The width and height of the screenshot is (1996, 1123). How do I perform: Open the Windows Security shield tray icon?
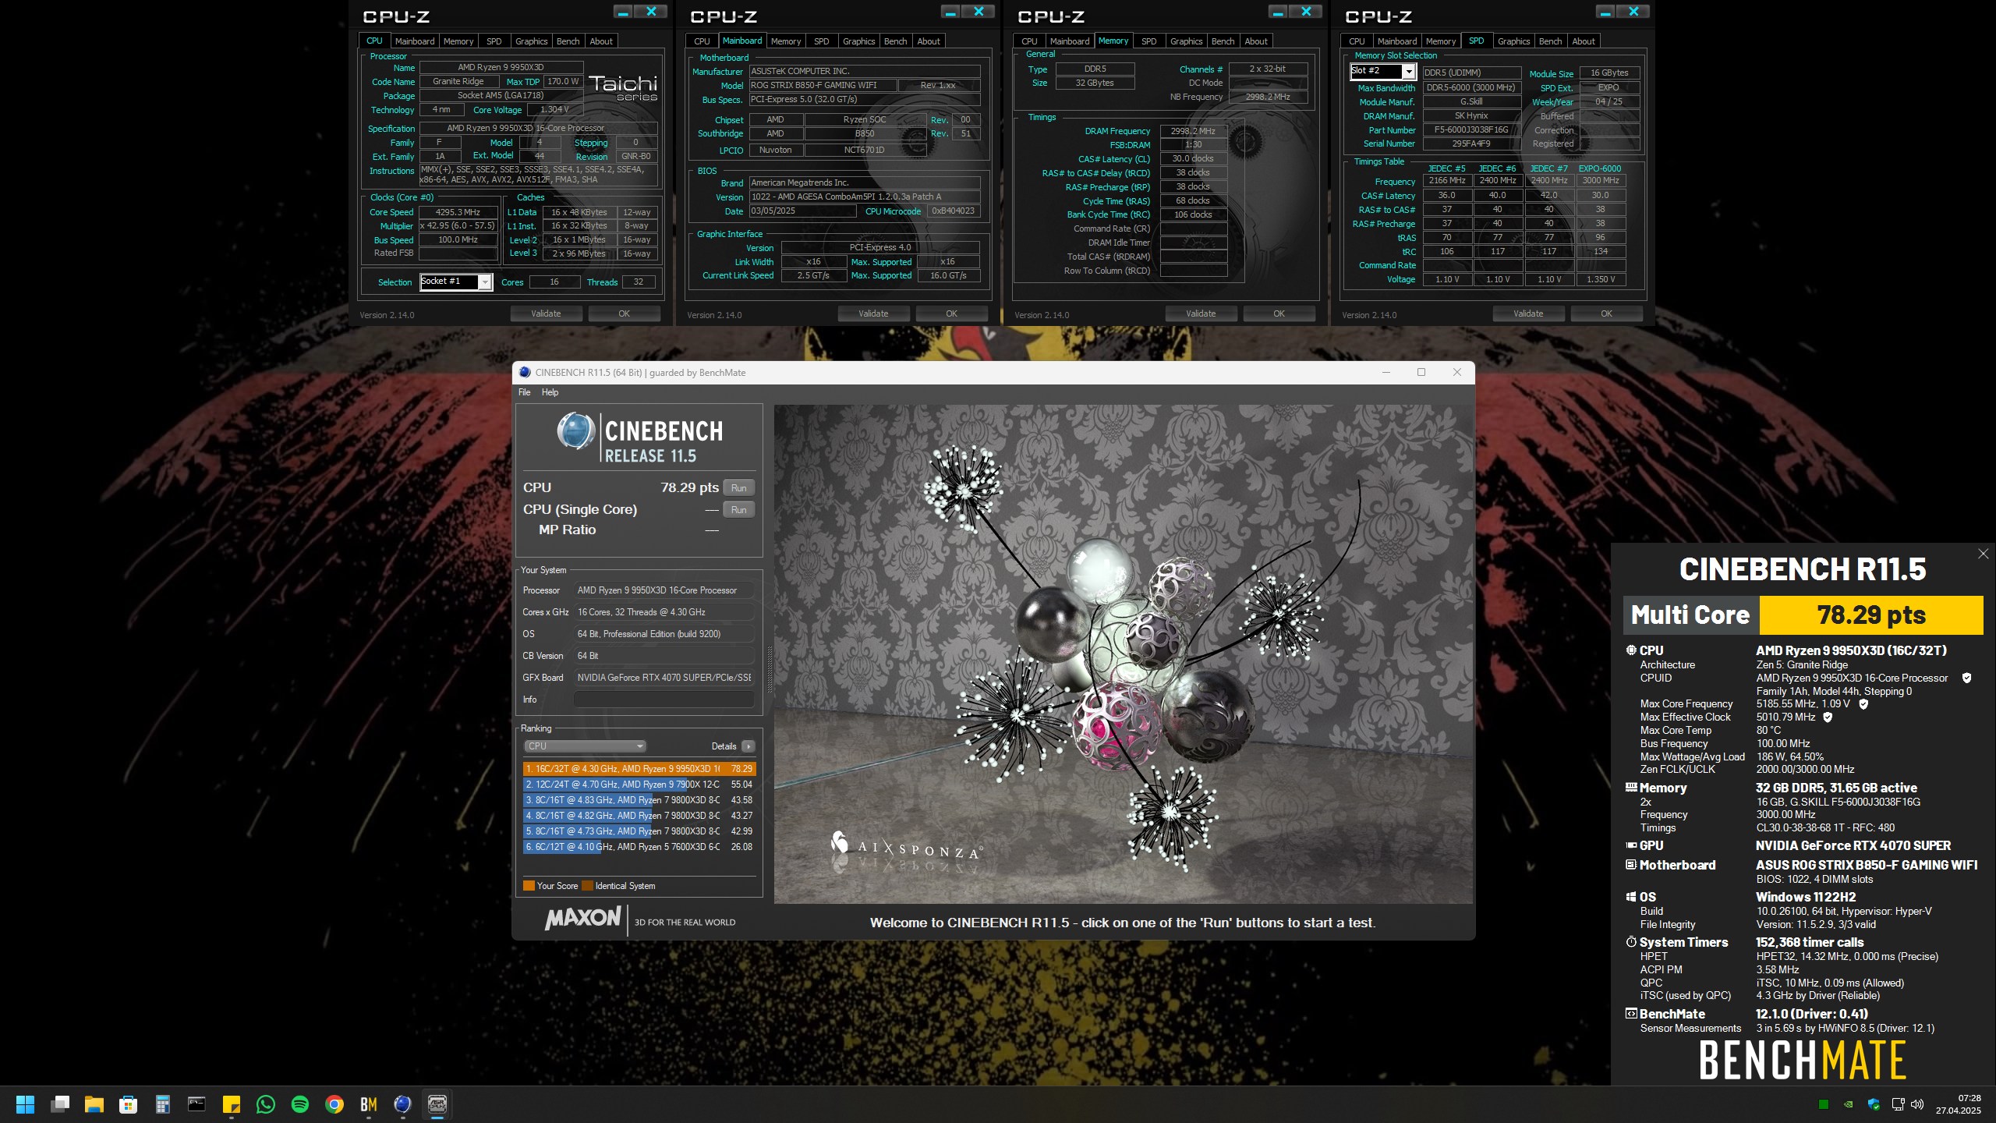pyautogui.click(x=1874, y=1104)
